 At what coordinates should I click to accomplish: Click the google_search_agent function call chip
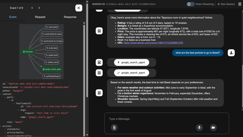pos(131,62)
